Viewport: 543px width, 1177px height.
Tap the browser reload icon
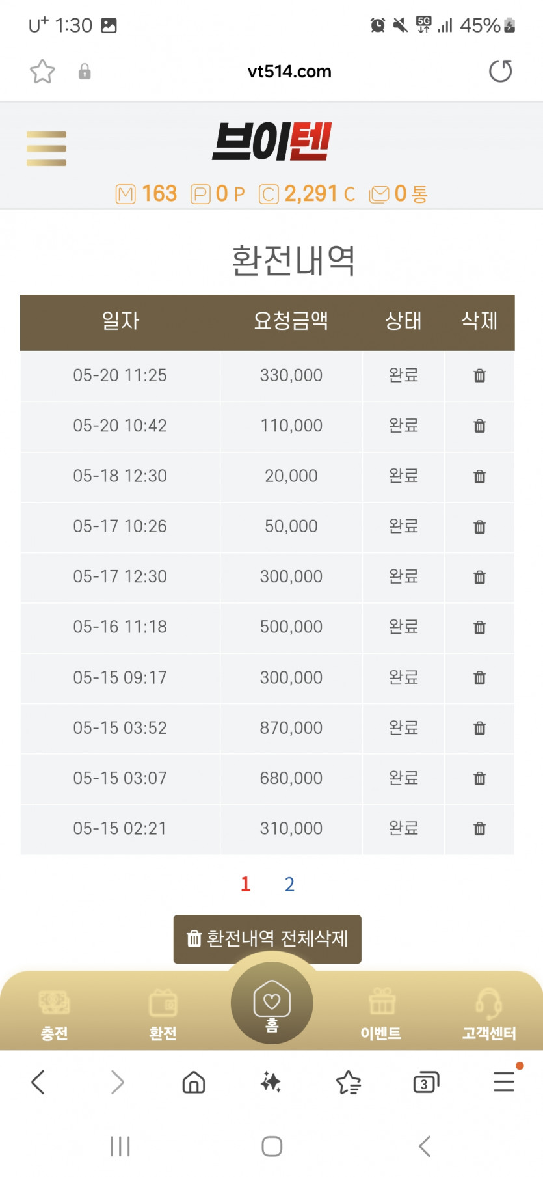[x=500, y=71]
